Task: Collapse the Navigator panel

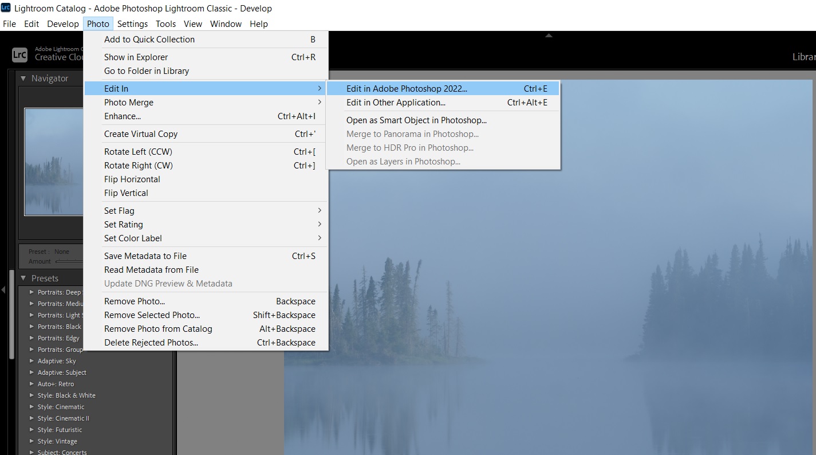Action: click(x=23, y=78)
